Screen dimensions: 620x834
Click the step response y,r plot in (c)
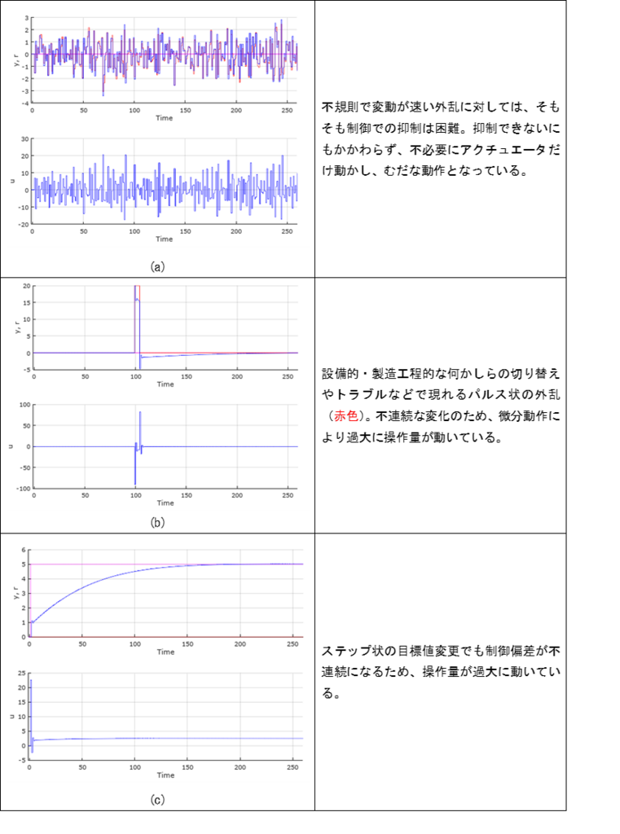coord(158,602)
